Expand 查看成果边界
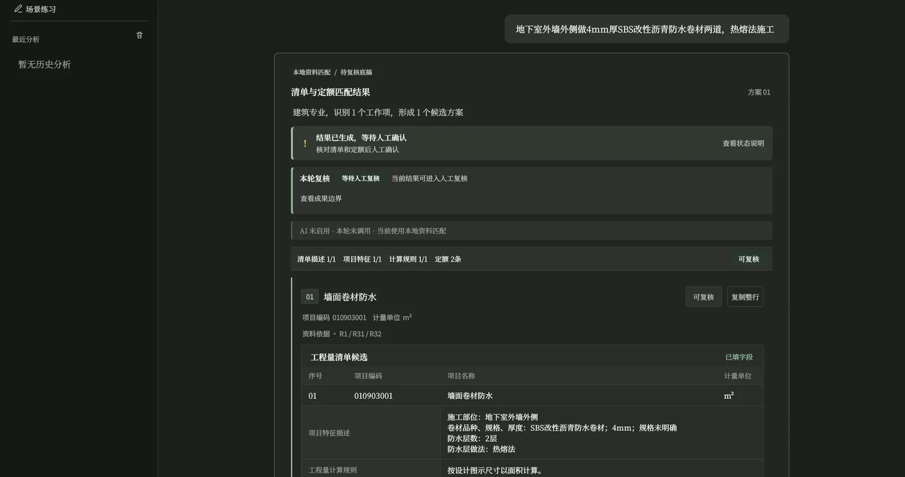The image size is (905, 477). tap(321, 198)
